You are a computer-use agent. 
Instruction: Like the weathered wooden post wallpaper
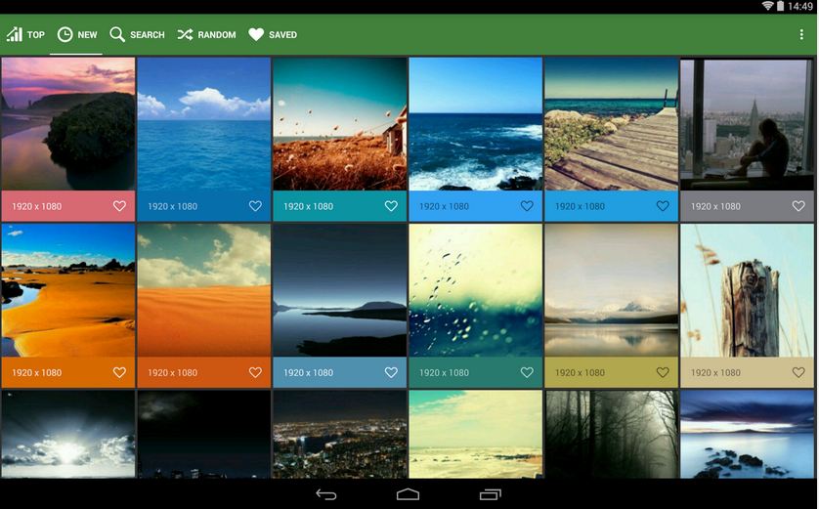pyautogui.click(x=798, y=372)
